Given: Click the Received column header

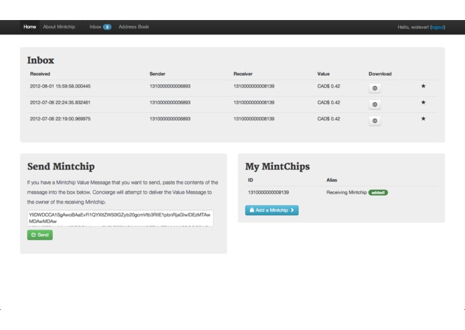Looking at the screenshot, I should point(40,74).
